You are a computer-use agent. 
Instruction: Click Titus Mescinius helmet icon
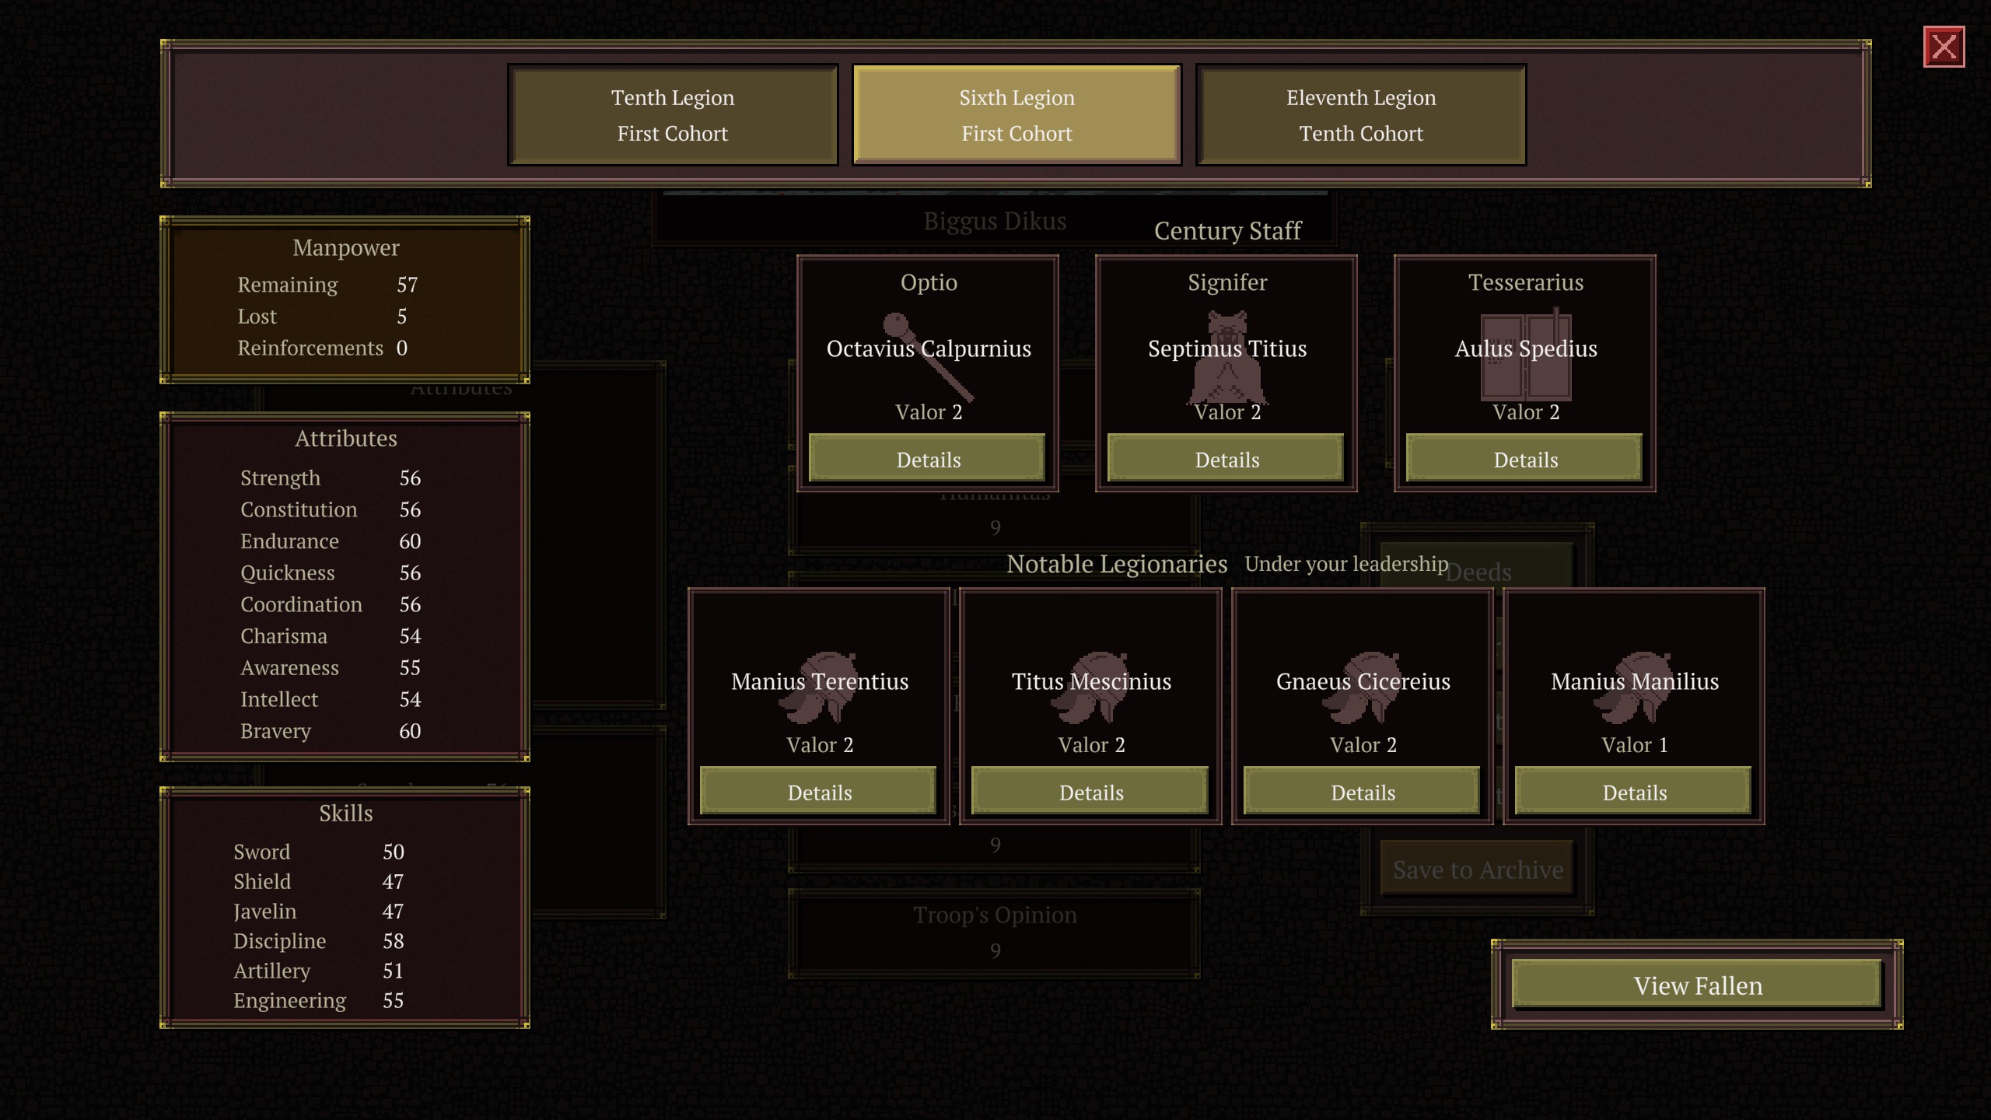click(x=1090, y=688)
